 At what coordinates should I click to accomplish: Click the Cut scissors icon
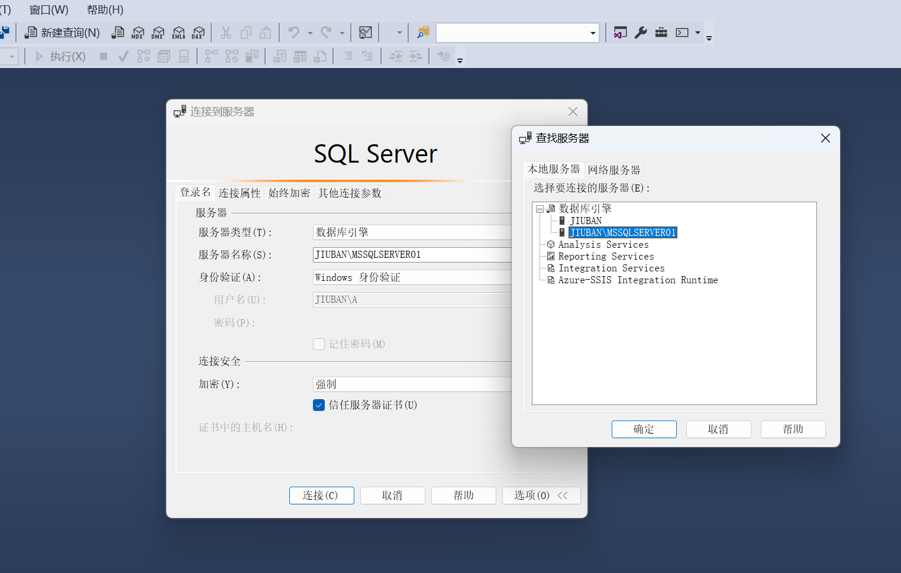click(226, 33)
